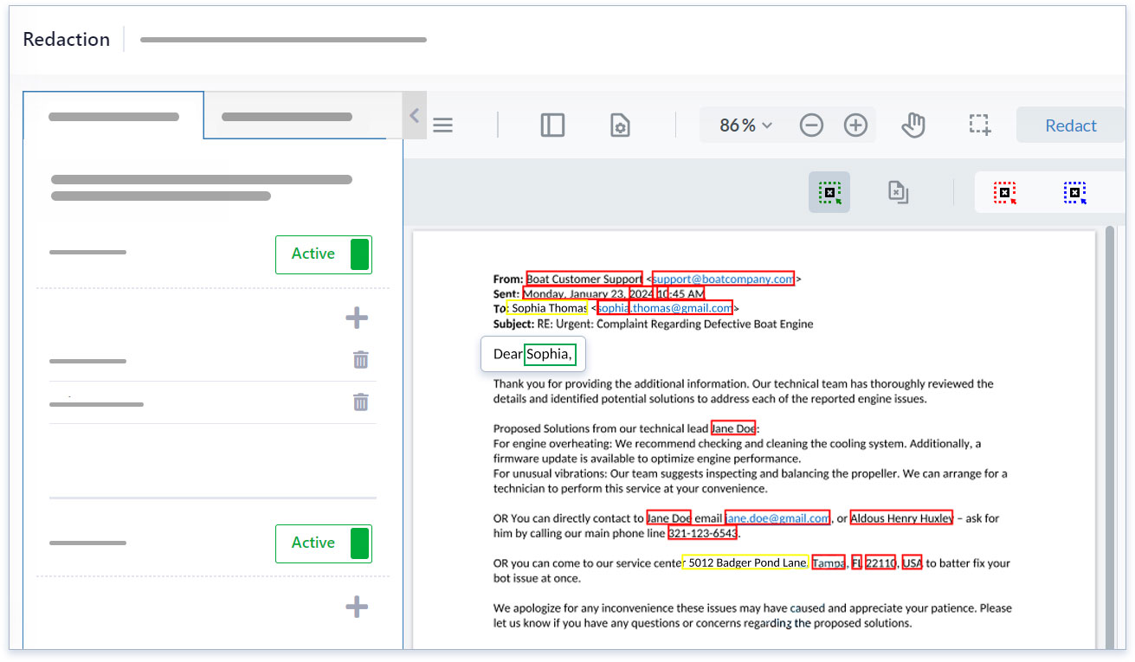Select the 'USA' redaction box
The height and width of the screenshot is (662, 1135).
pyautogui.click(x=913, y=562)
